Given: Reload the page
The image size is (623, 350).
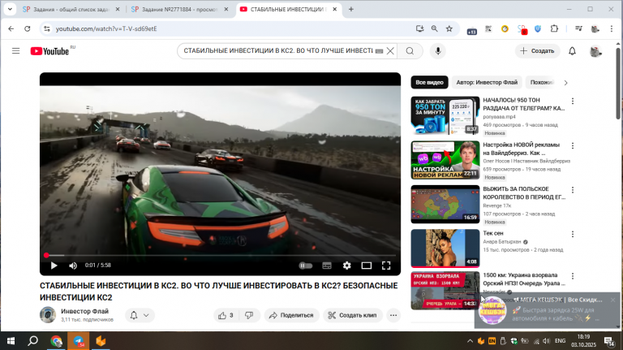Looking at the screenshot, I should [27, 28].
